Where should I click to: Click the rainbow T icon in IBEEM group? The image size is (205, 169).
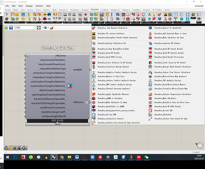click(176, 19)
